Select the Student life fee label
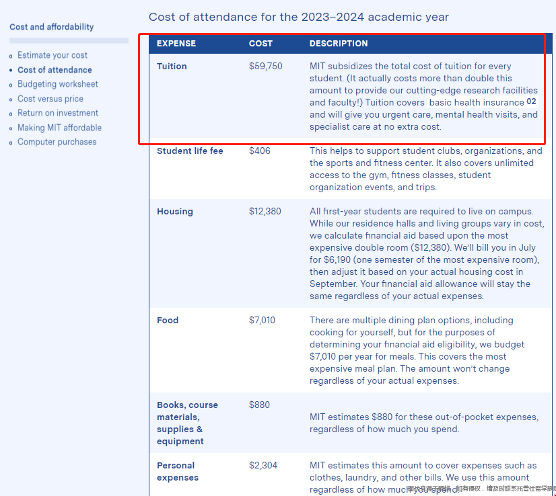 click(x=190, y=151)
